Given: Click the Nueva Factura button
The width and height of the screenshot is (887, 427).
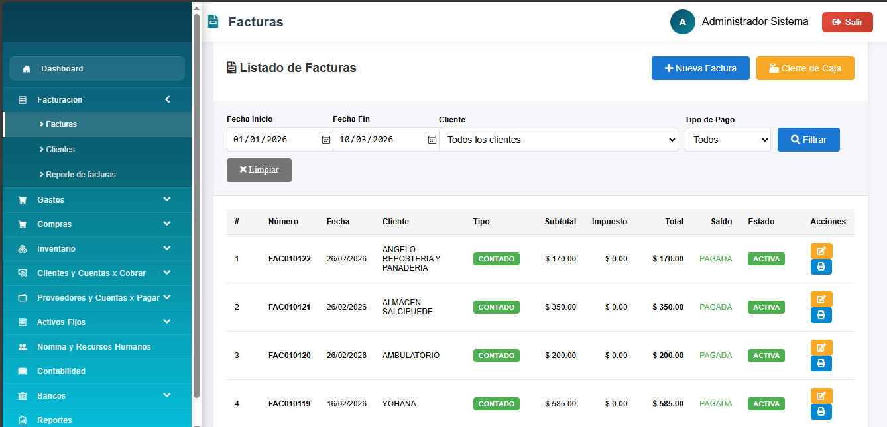Looking at the screenshot, I should click(x=700, y=68).
